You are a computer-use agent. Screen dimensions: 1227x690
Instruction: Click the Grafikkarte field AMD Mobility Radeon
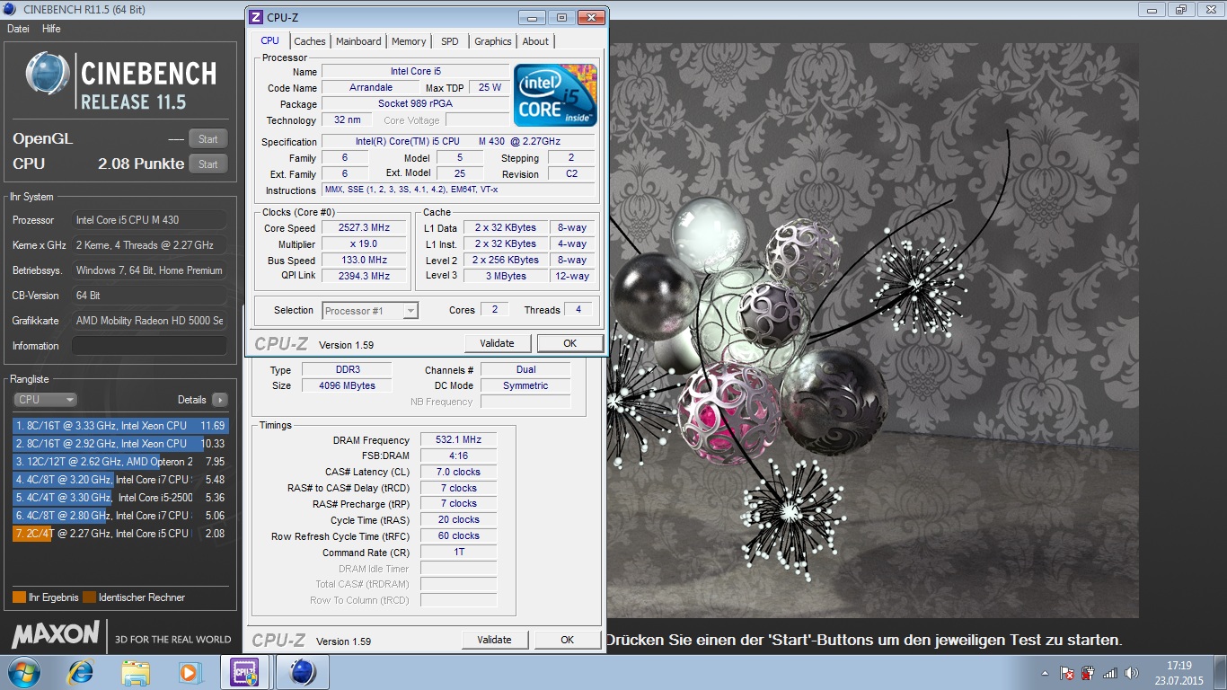pyautogui.click(x=149, y=321)
